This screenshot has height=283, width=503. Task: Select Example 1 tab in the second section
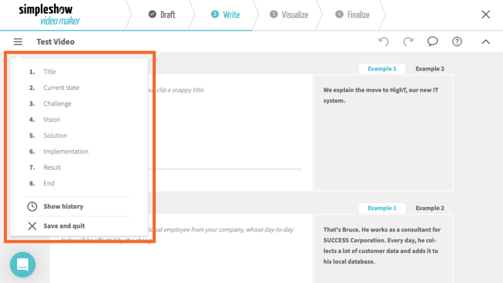pos(382,208)
